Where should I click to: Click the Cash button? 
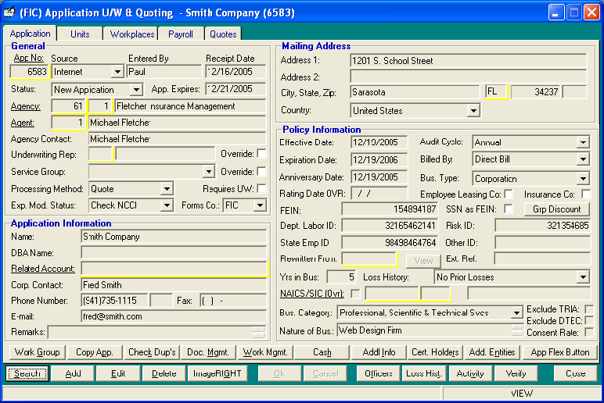[x=322, y=352]
